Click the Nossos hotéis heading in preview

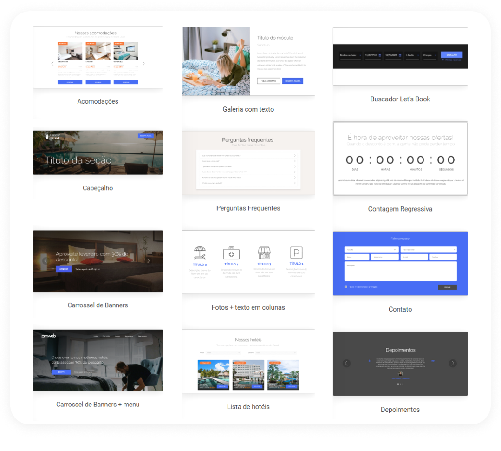(248, 340)
